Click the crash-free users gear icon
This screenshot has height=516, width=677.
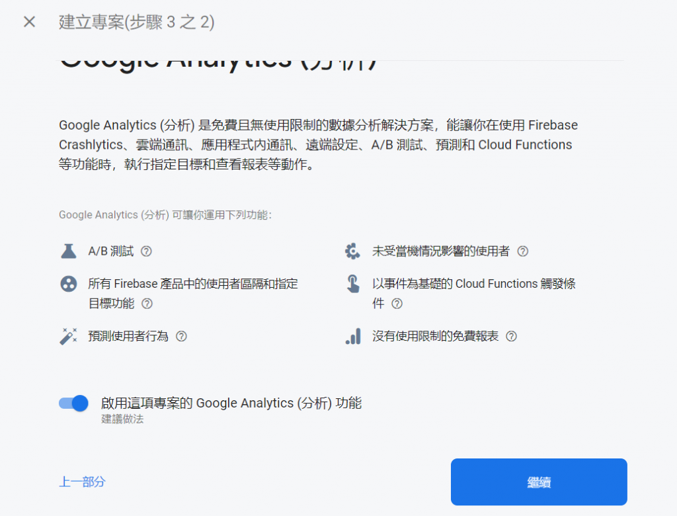[353, 251]
